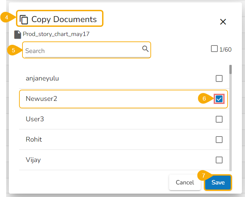245x197 pixels.
Task: Click the Newuser2 name in list
Action: coord(42,99)
